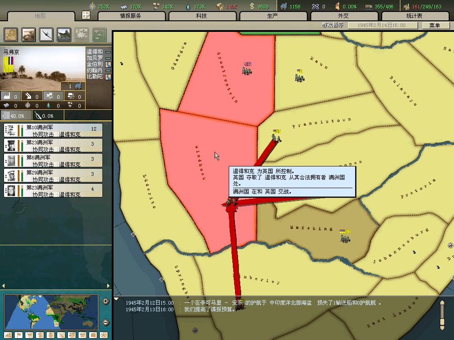Open the naval units warship icon
The height and width of the screenshot is (340, 454).
64,35
